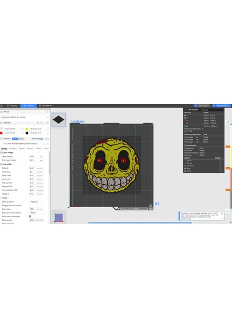
Task: Select the Quality settings tab
Action: 4,148
